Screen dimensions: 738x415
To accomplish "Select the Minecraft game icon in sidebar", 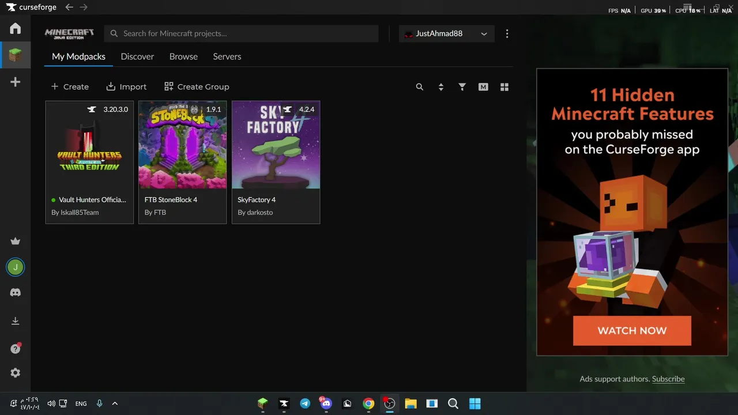I will (x=16, y=55).
